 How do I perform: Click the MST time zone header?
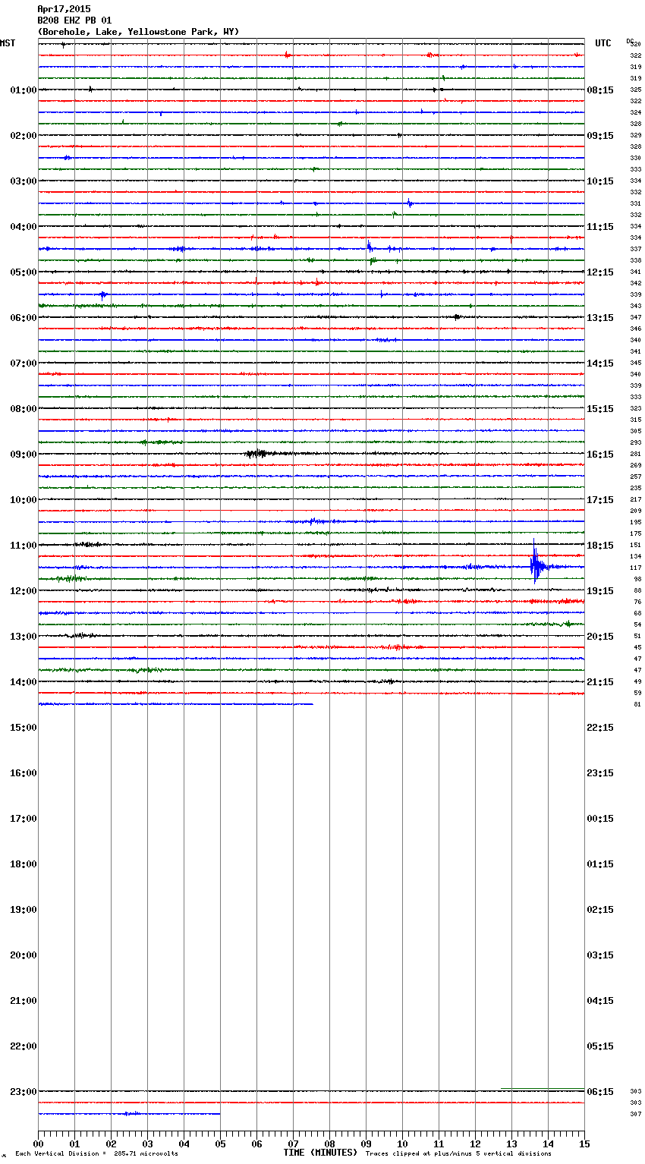8,43
